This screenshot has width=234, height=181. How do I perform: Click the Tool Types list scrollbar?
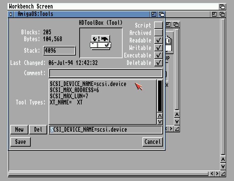click(x=160, y=96)
